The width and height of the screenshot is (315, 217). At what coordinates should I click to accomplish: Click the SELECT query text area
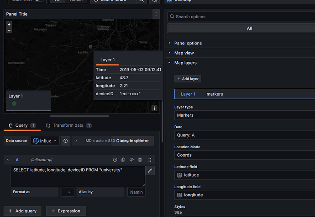[78, 177]
